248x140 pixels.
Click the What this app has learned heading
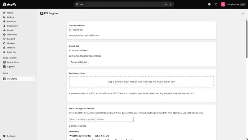82,108
